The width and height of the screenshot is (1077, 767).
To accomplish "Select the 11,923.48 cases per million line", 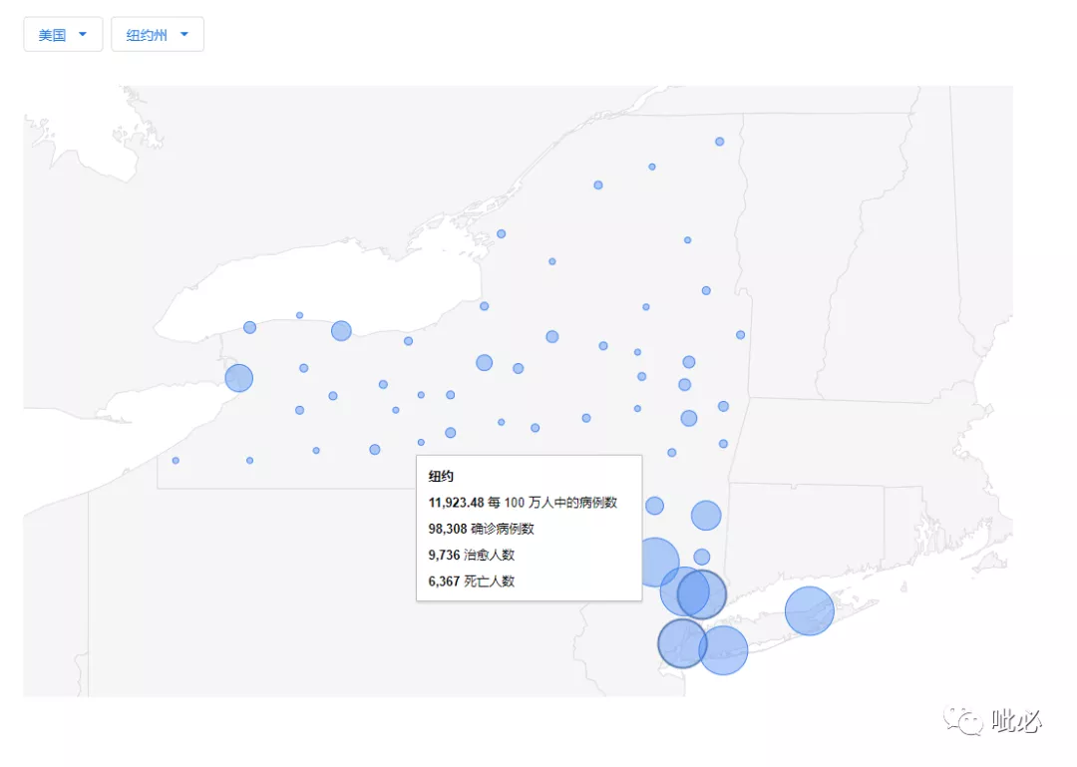I will point(523,503).
